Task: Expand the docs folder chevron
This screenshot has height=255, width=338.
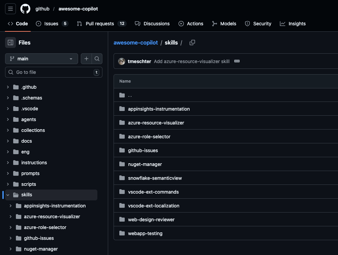Action: click(x=8, y=141)
